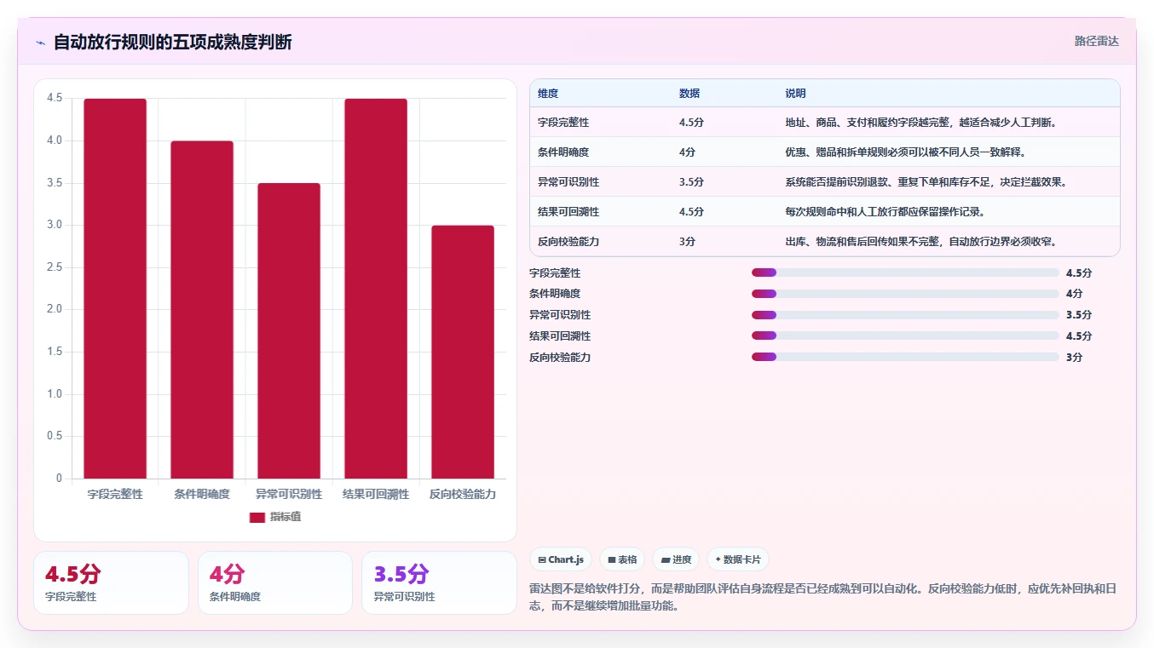
Task: Click the 反向校验能力 bar in chart
Action: 463,352
